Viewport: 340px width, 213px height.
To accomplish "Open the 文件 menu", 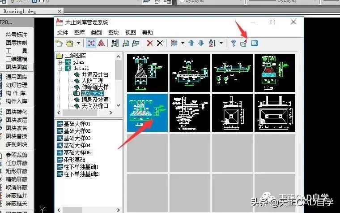I will tap(63, 33).
